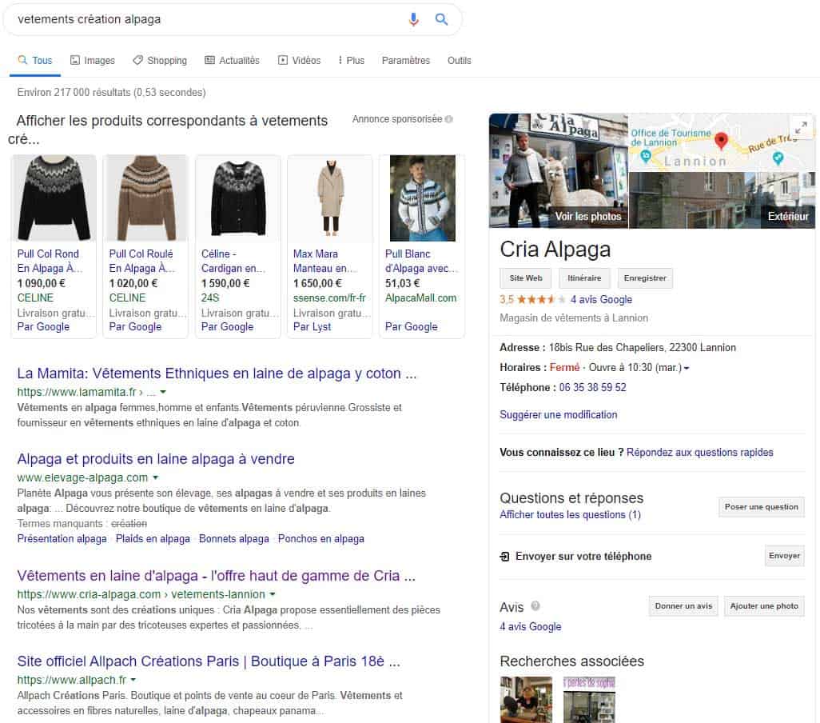Click the Office de Tourisme de Lannion map label
The height and width of the screenshot is (723, 820).
click(671, 138)
